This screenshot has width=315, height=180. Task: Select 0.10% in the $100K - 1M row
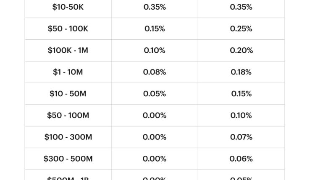155,51
